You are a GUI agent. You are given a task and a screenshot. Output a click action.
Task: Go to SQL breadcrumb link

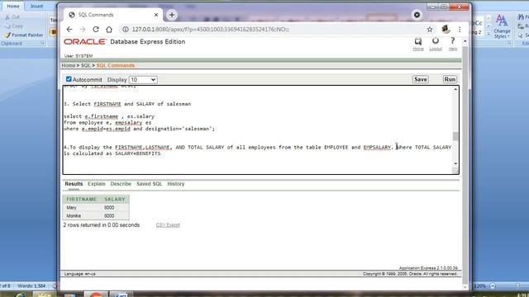[x=86, y=65]
